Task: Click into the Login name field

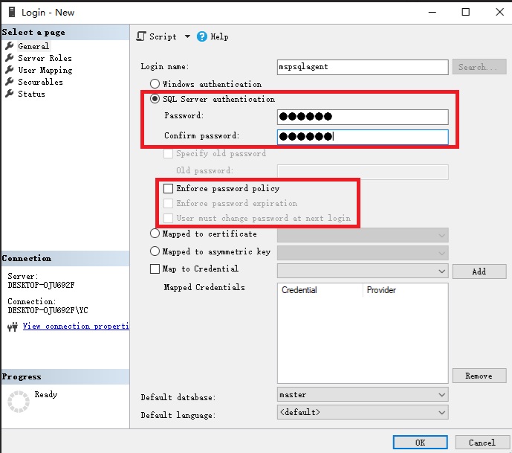Action: click(362, 67)
